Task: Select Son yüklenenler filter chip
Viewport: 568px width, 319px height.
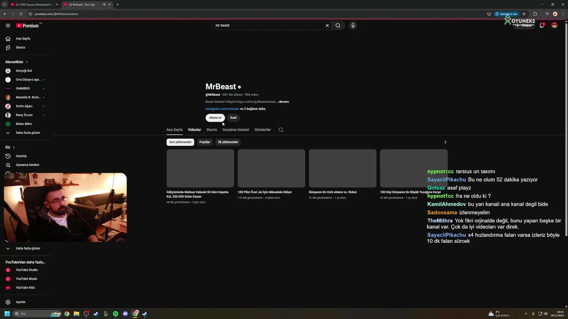Action: tap(180, 142)
